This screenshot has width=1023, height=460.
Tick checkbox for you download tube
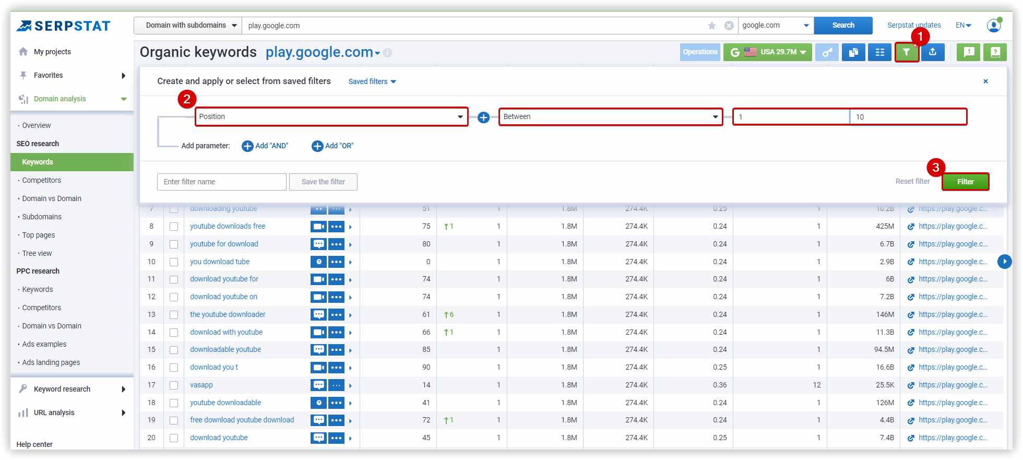[174, 262]
